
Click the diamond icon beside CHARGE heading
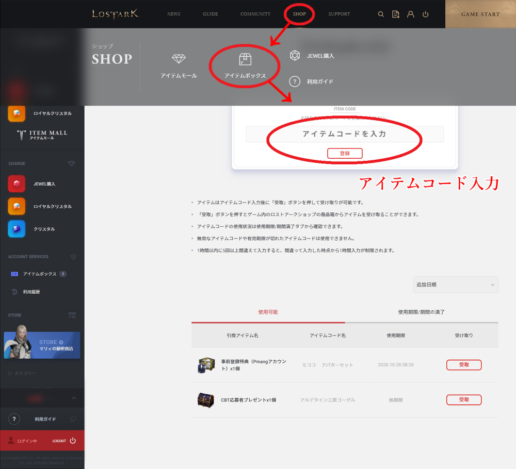coord(71,163)
